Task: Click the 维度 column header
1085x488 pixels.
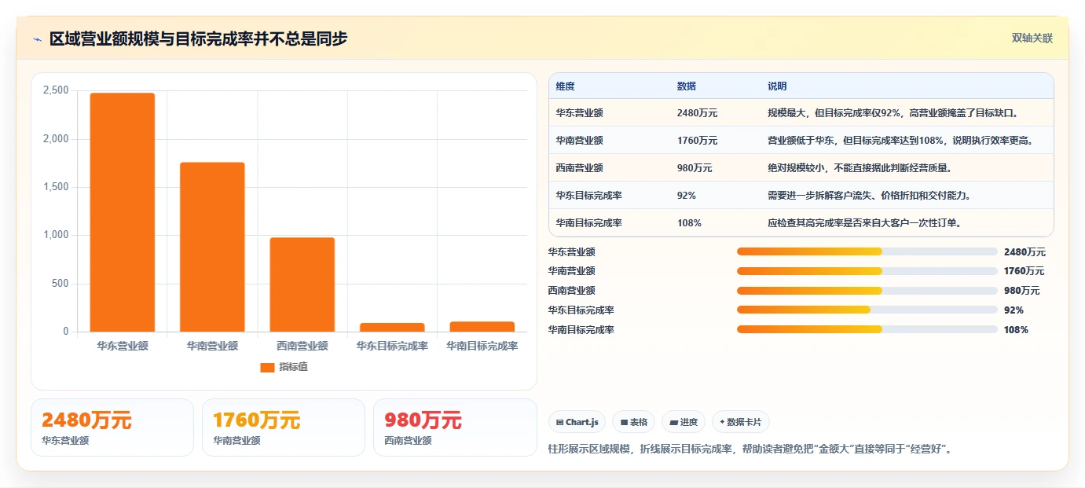Action: [565, 86]
